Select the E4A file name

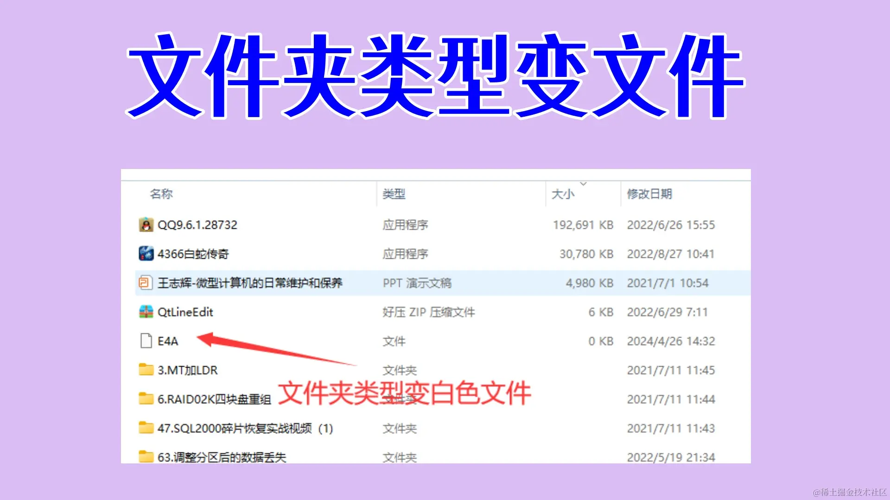pyautogui.click(x=168, y=341)
